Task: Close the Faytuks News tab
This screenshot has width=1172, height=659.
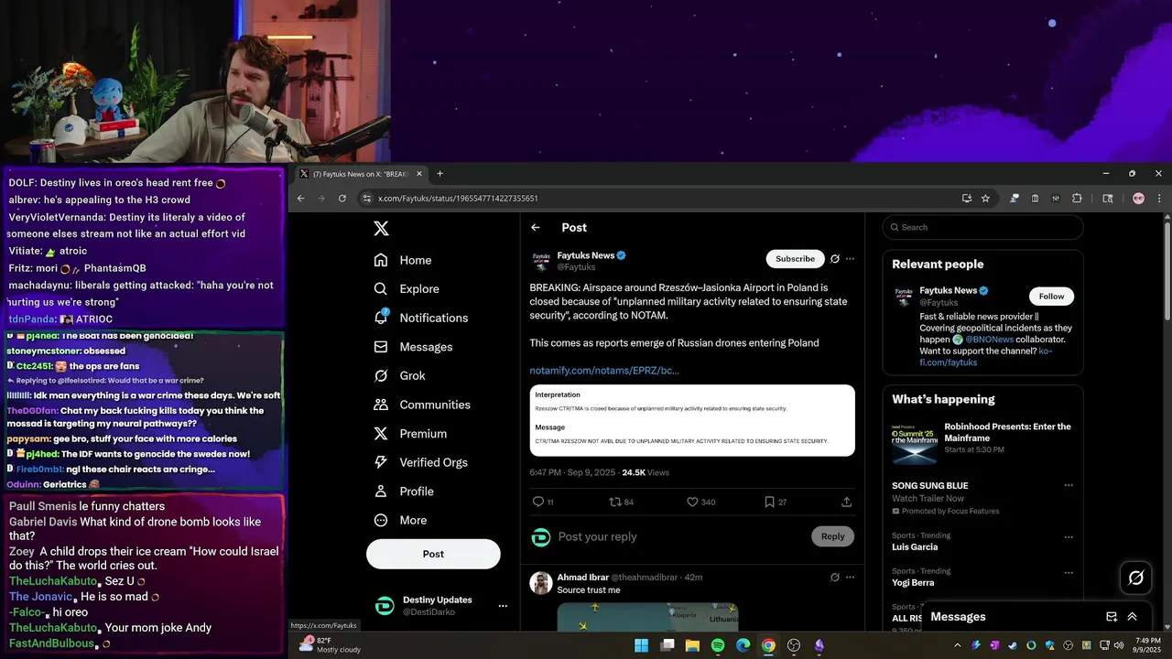Action: pyautogui.click(x=419, y=174)
